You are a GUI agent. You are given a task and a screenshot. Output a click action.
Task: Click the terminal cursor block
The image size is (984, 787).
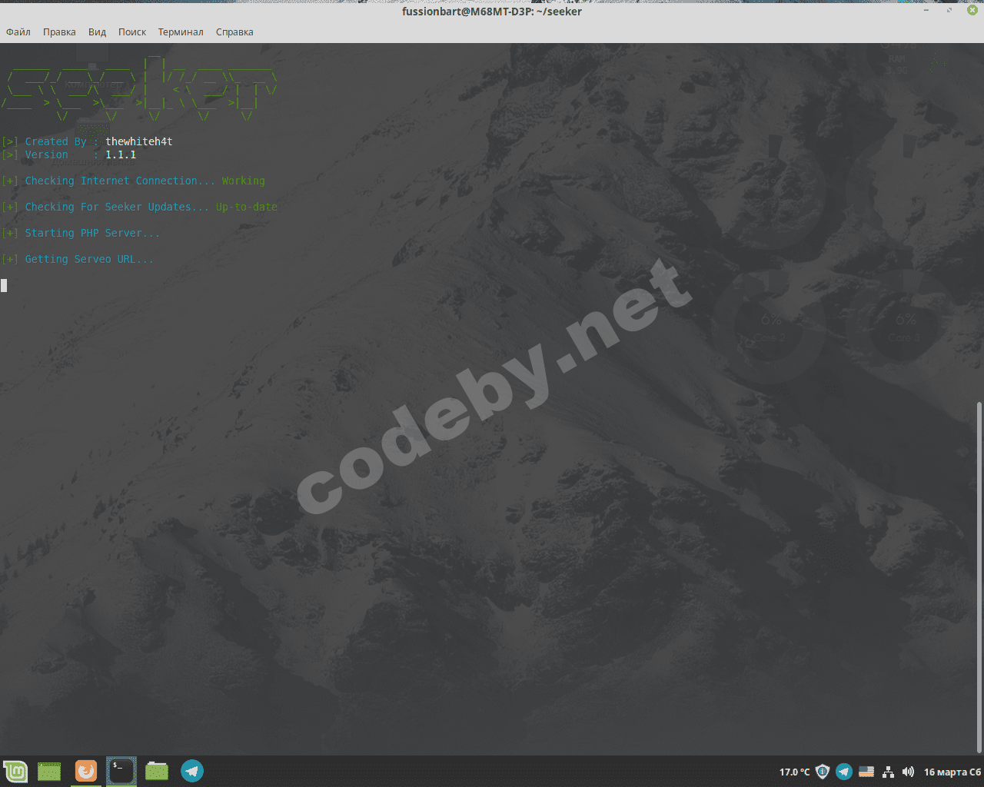pyautogui.click(x=4, y=286)
